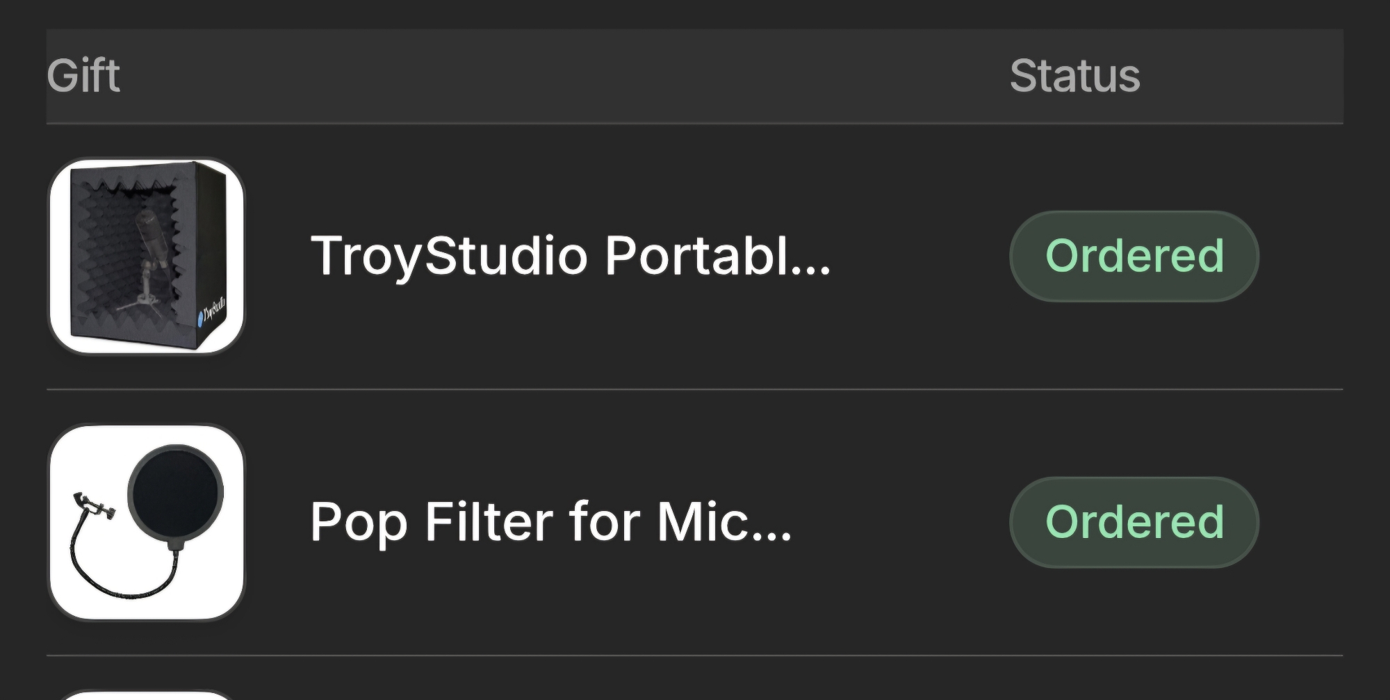Click the clamp on the pop filter image
Screen dimensions: 1390x700
90,506
